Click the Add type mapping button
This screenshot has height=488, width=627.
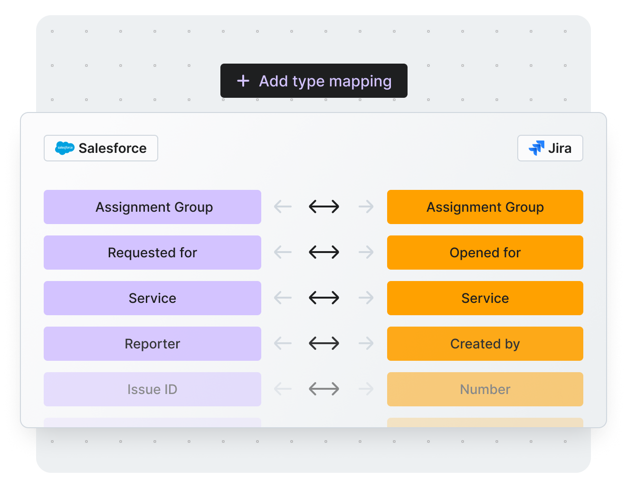coord(313,81)
